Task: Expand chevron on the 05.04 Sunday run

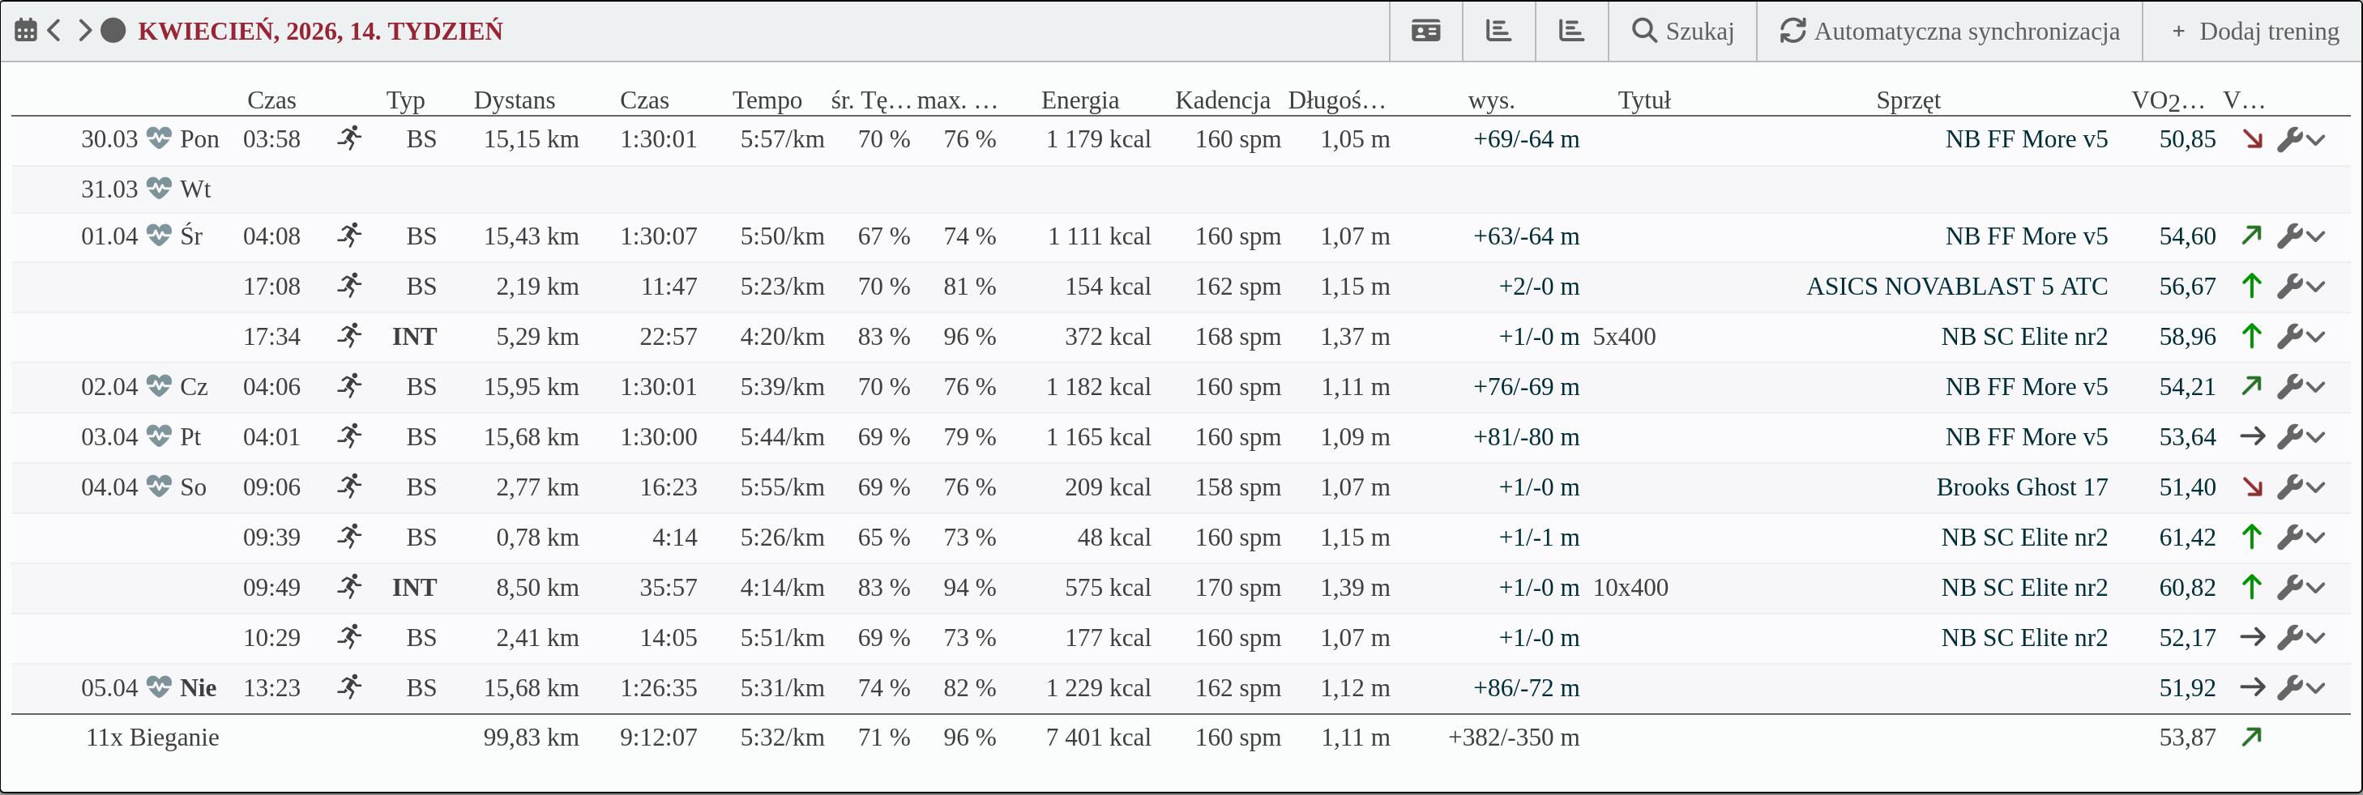Action: click(2316, 688)
